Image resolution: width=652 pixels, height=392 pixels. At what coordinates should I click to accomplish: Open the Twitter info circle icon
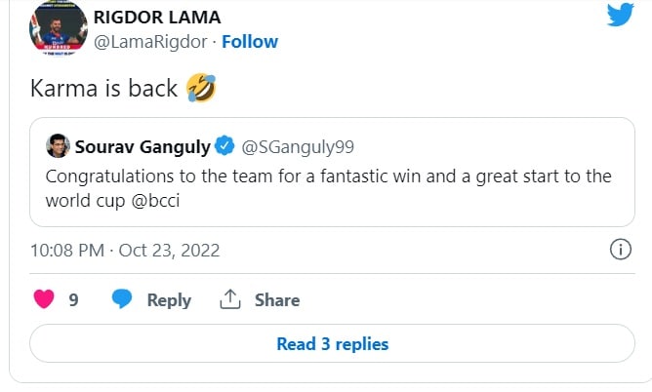click(620, 250)
